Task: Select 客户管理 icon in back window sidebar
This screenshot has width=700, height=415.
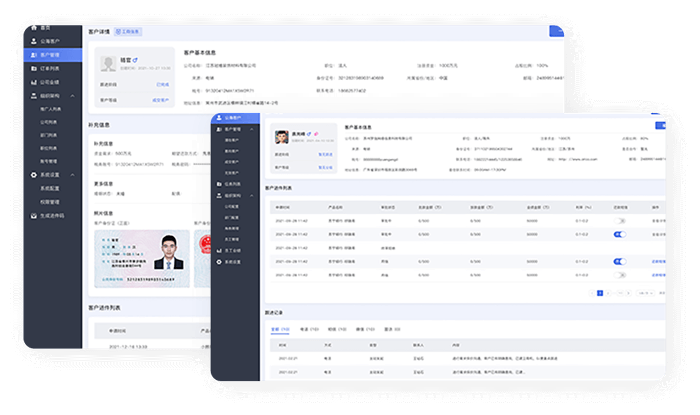Action: coord(34,55)
